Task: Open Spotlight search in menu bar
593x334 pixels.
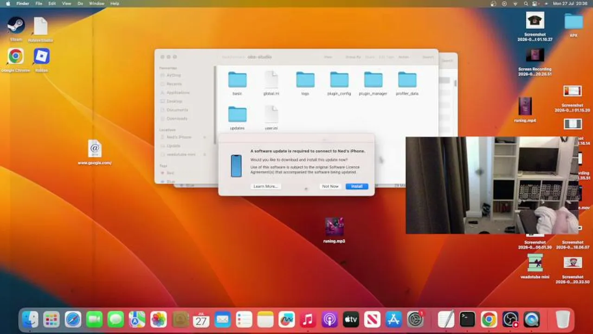Action: (x=525, y=3)
